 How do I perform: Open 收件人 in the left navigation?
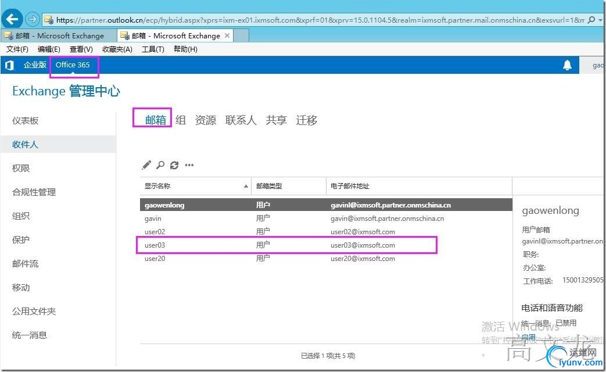25,145
